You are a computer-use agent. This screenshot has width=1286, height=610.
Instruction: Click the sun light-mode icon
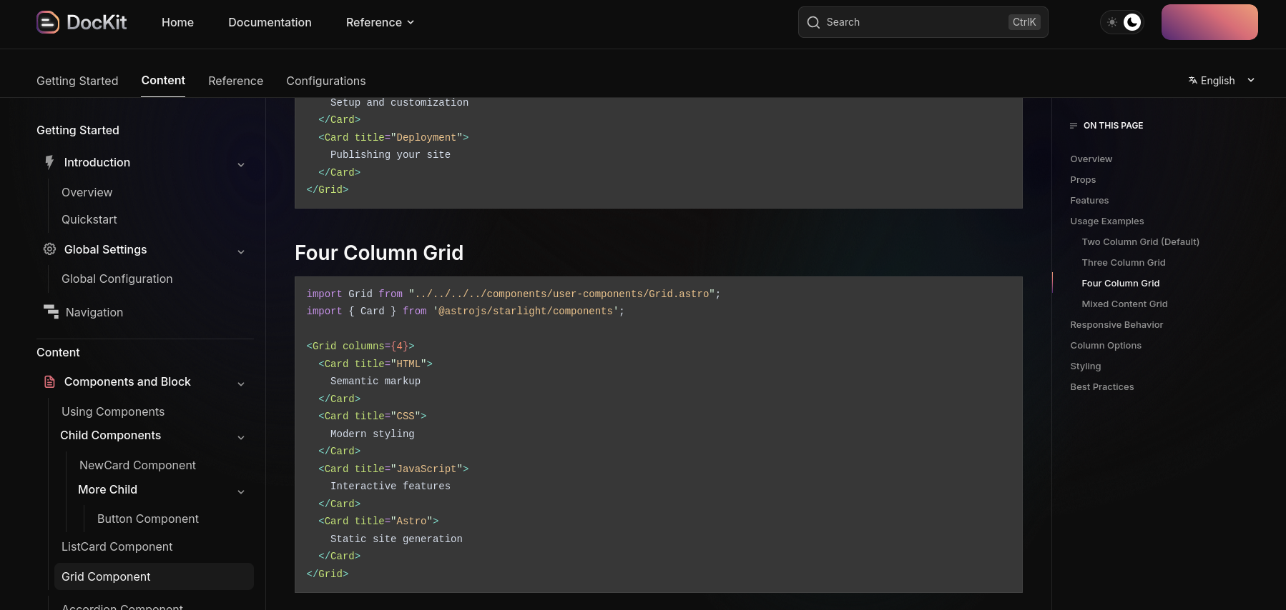click(1111, 22)
